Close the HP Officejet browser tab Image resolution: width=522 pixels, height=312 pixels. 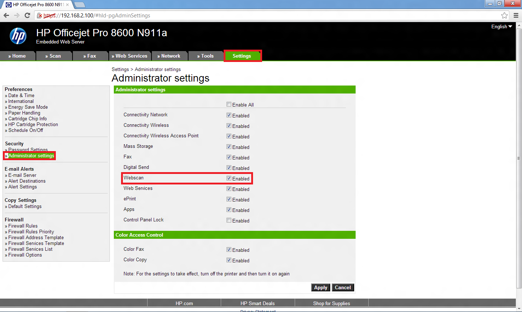(67, 5)
